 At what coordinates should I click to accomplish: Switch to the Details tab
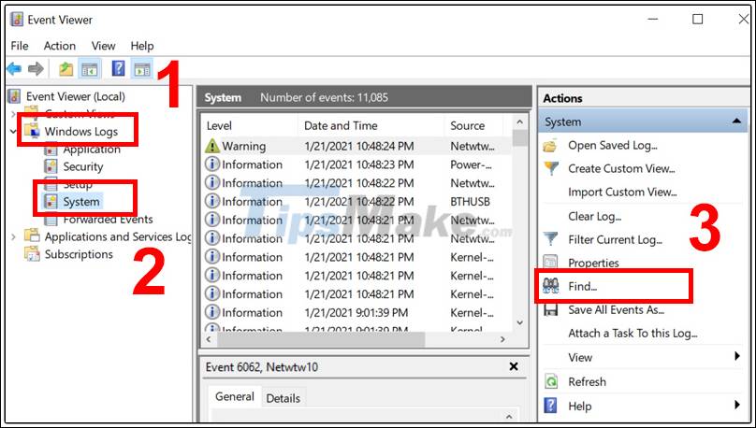(x=283, y=398)
